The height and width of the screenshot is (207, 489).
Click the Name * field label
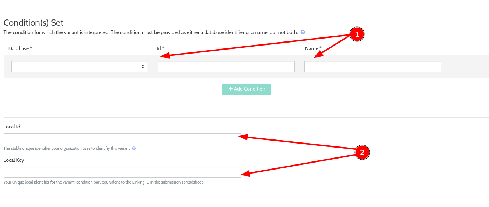tap(313, 48)
